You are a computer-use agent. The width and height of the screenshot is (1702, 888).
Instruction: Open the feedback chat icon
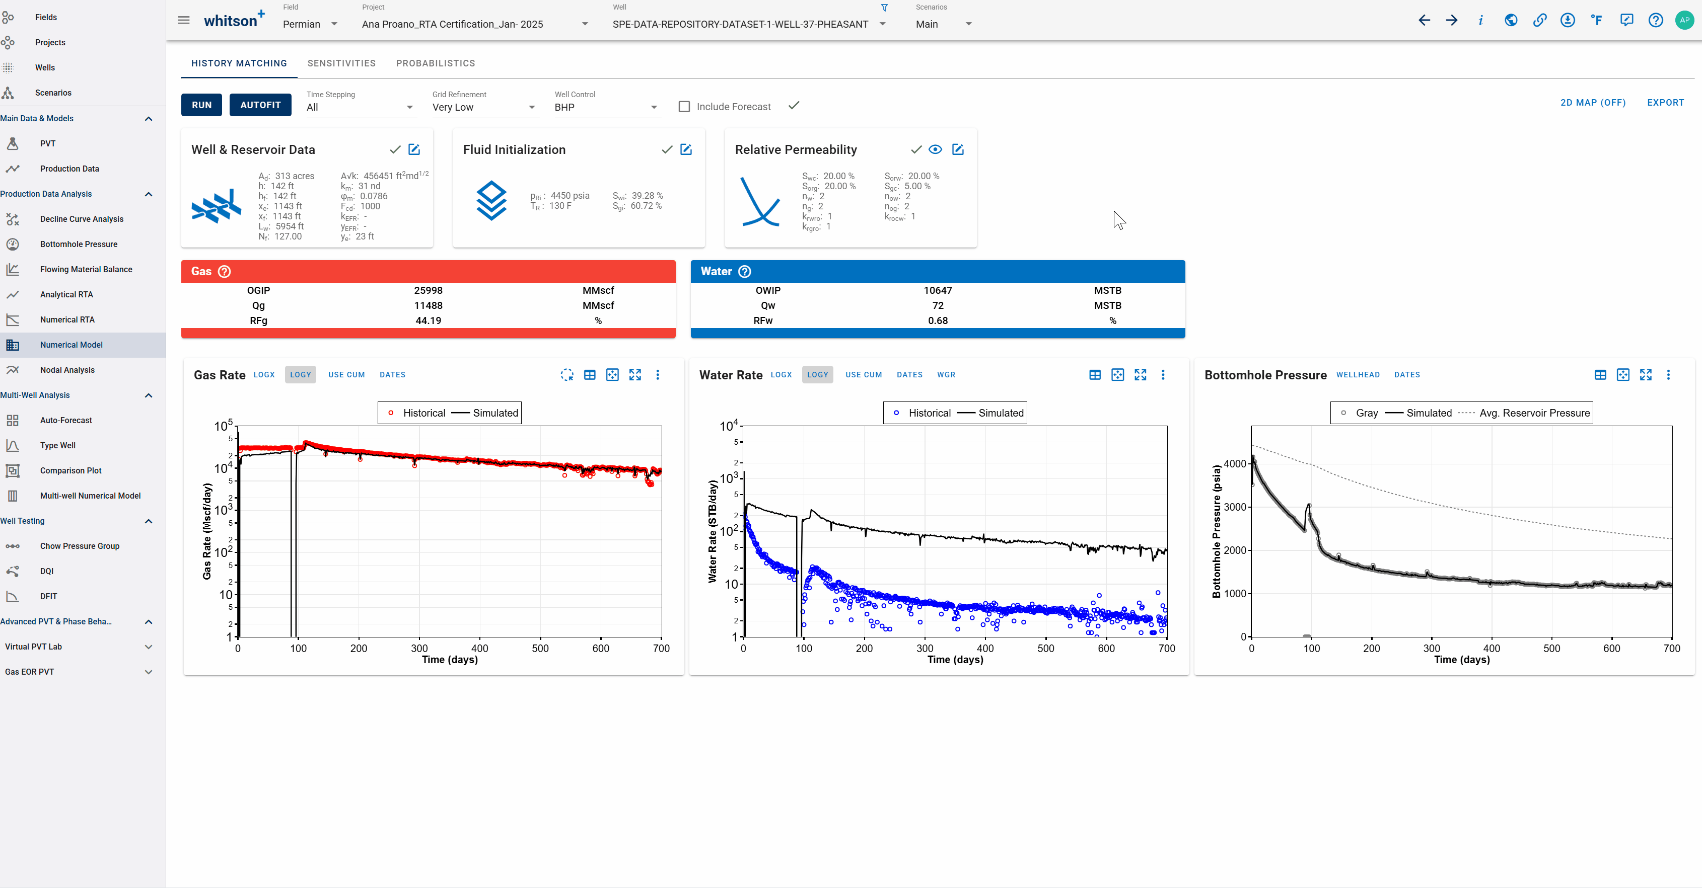1626,21
